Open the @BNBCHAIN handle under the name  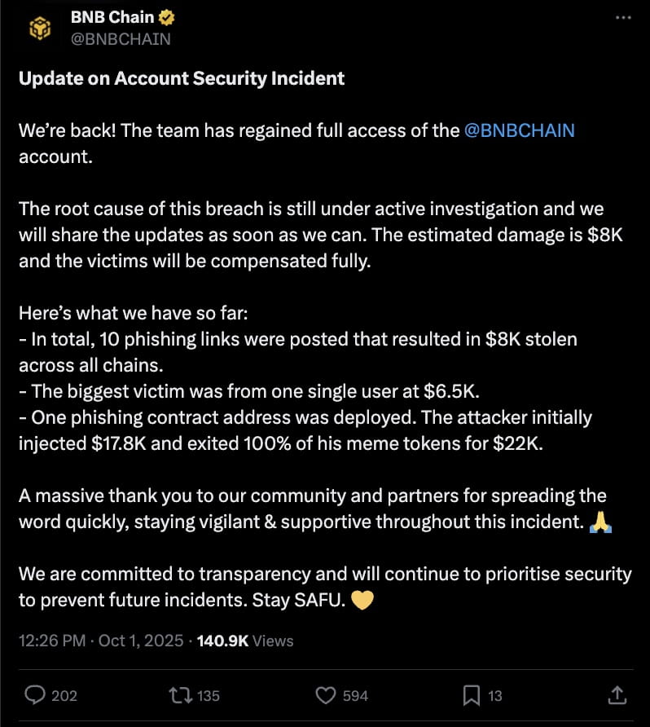tap(121, 38)
